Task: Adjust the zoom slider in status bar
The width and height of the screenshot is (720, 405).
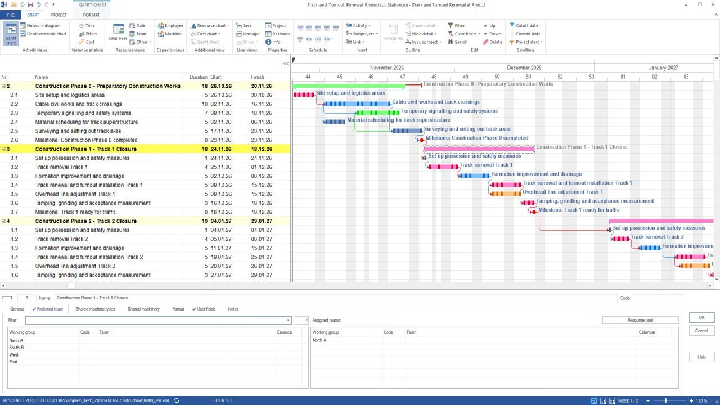Action: pyautogui.click(x=665, y=400)
